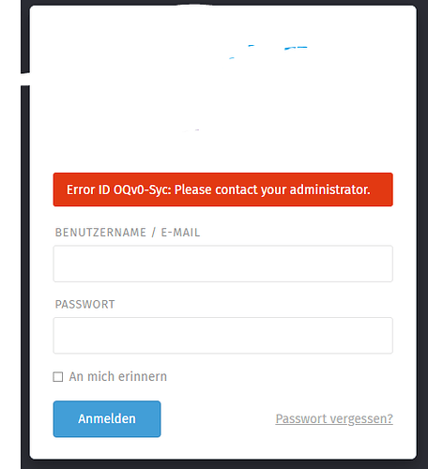Click the Anmelden button
The width and height of the screenshot is (428, 469).
coord(107,419)
